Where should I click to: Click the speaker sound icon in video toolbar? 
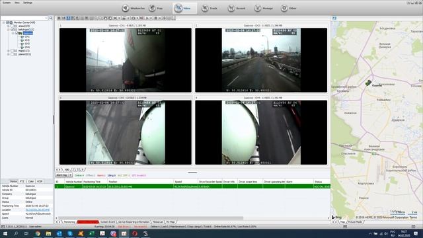(x=141, y=18)
